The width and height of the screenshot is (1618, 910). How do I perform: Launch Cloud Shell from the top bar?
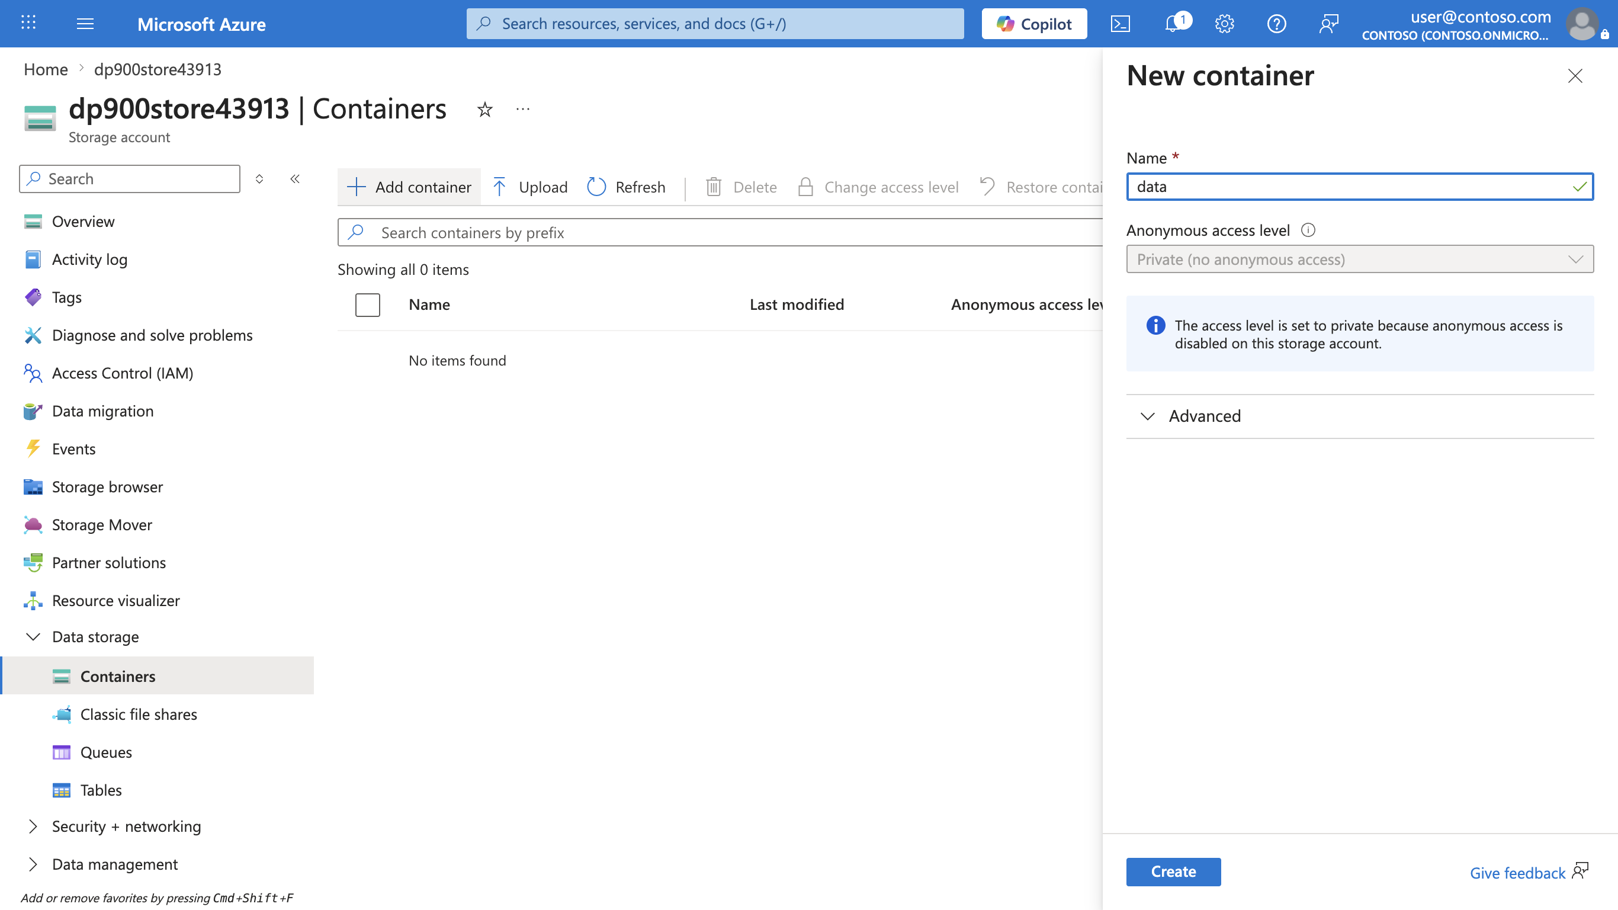click(x=1121, y=24)
